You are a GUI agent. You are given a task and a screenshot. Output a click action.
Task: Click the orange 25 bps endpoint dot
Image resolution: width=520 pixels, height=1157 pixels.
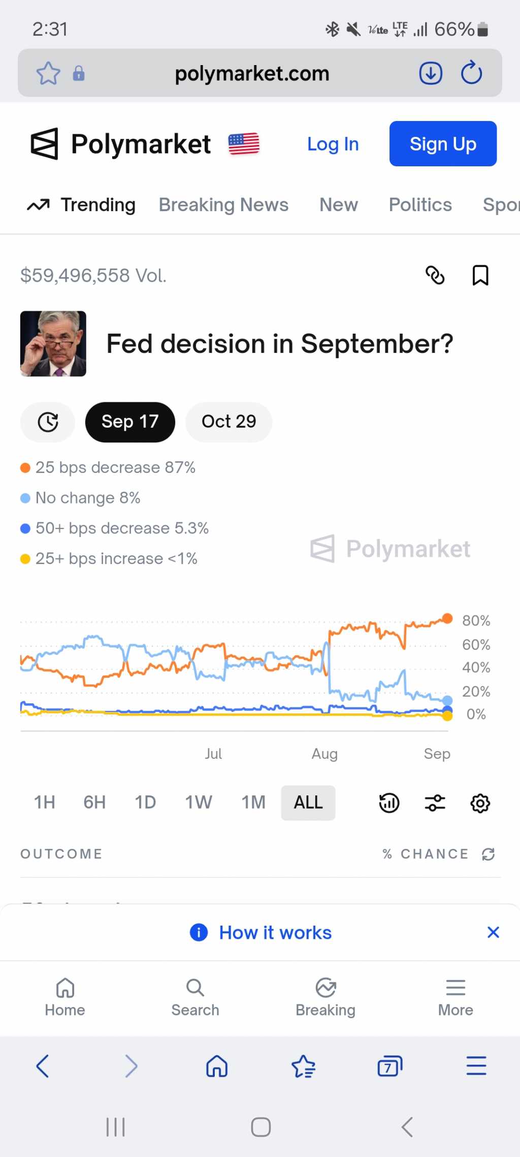click(447, 618)
